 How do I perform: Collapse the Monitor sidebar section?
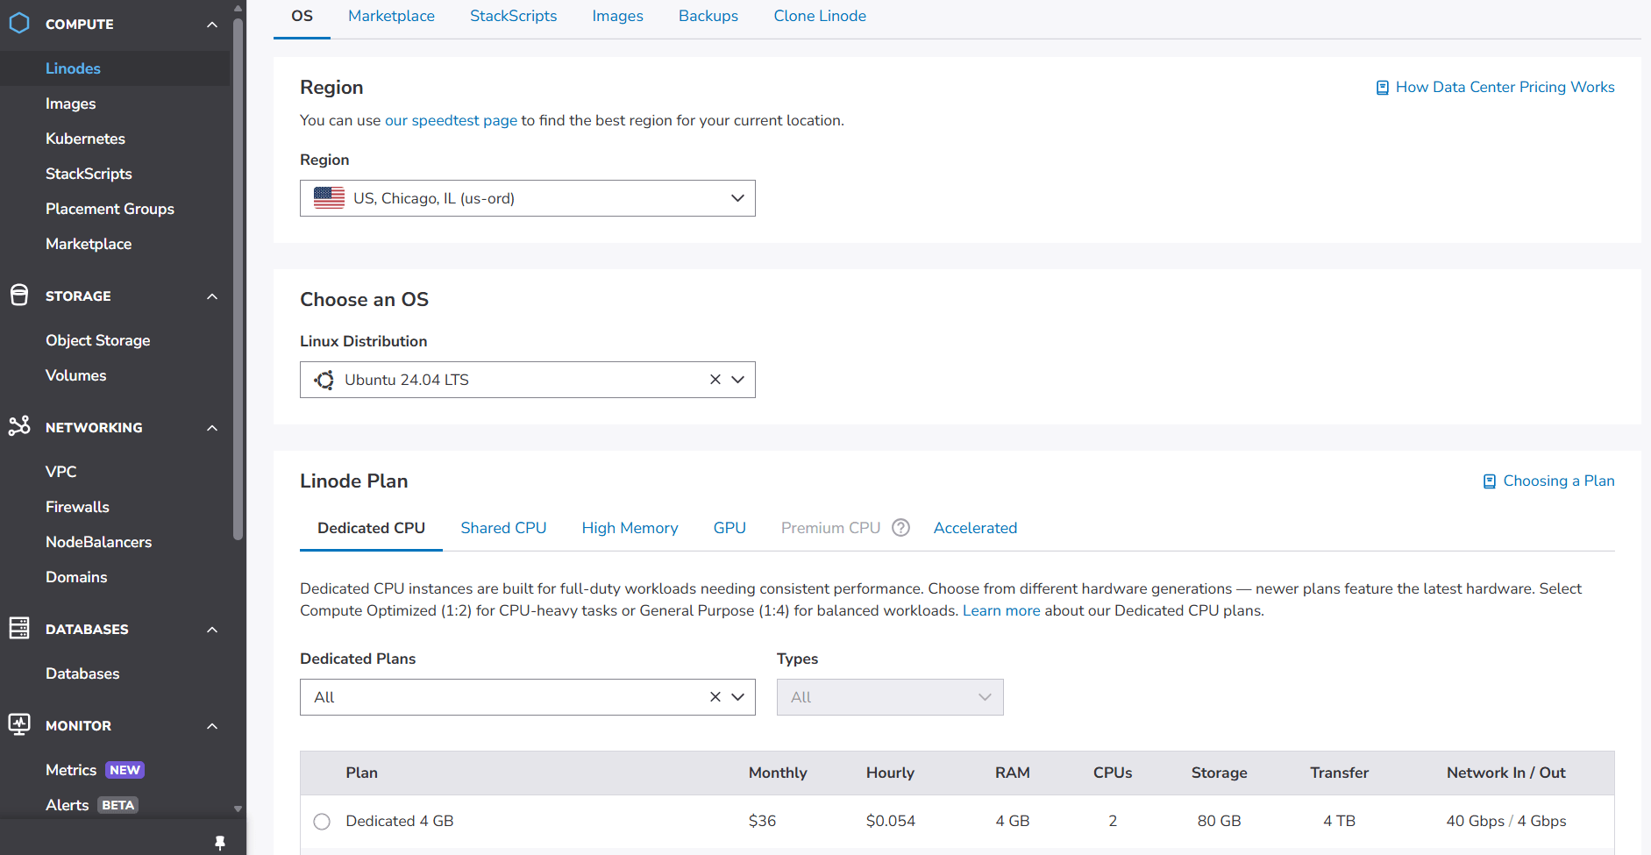[212, 726]
